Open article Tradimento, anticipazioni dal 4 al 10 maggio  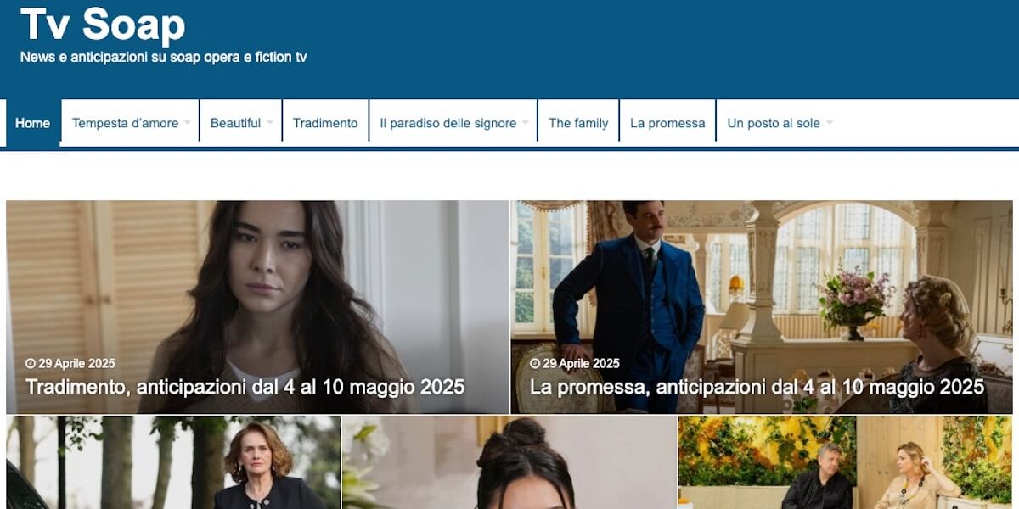(x=245, y=387)
